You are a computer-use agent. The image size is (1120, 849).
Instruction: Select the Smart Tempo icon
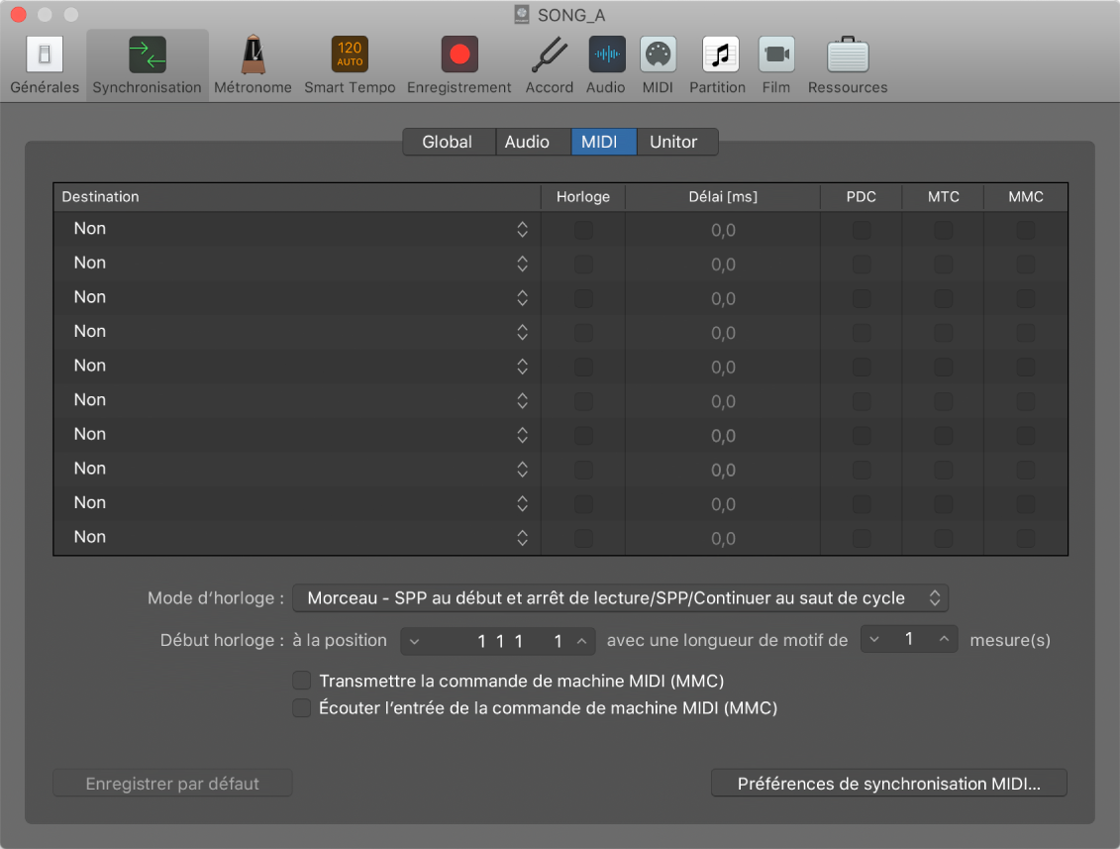350,55
